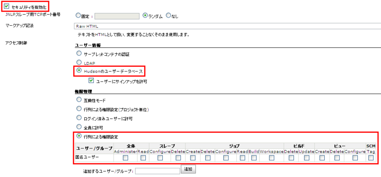The image size is (381, 177).
Task: Check ジョブ Build permission for 匿名ユーザー
Action: tap(254, 158)
